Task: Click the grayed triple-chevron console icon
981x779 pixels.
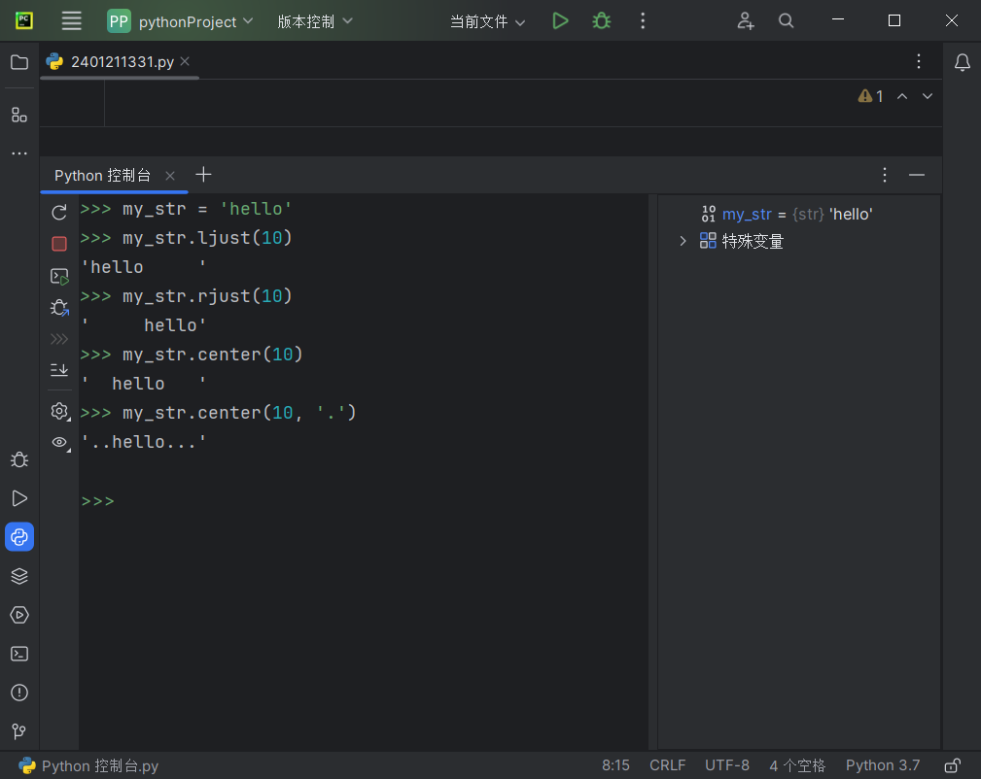Action: coord(59,339)
